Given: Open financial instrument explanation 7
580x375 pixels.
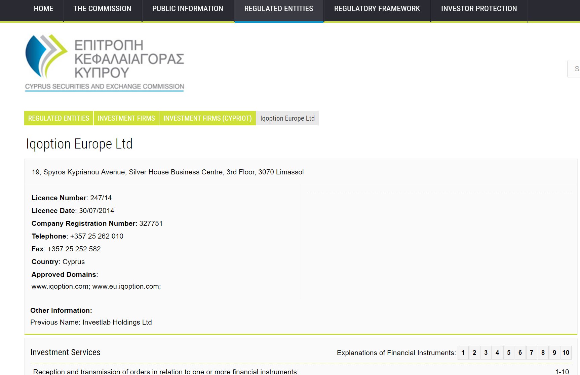Looking at the screenshot, I should (532, 353).
